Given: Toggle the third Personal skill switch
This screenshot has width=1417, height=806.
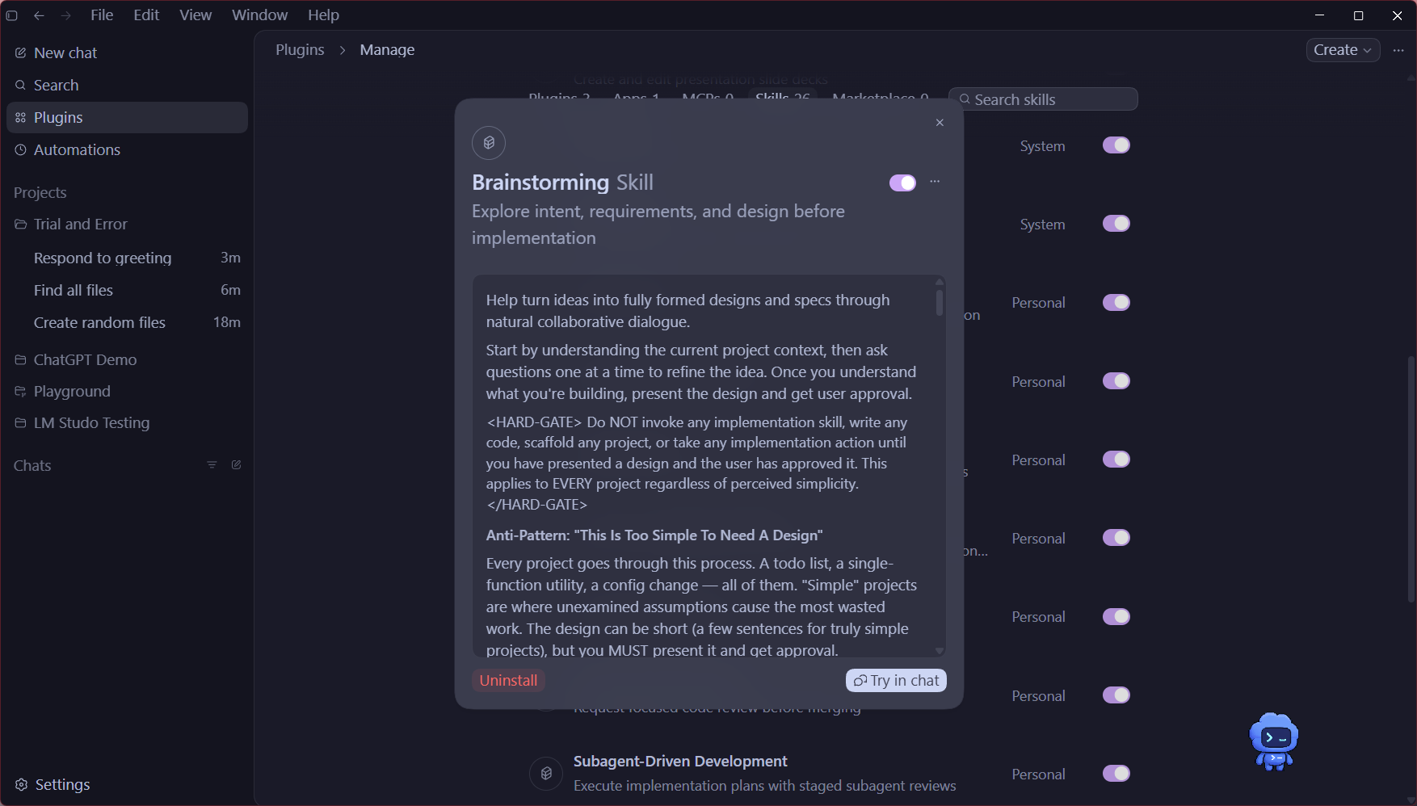Looking at the screenshot, I should click(x=1116, y=460).
